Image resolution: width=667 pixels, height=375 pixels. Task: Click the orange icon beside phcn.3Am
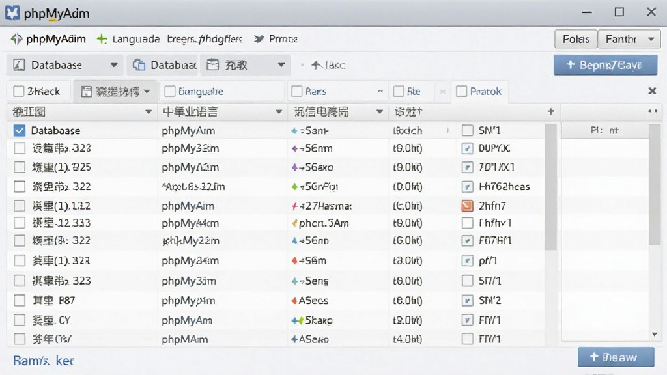coord(294,223)
